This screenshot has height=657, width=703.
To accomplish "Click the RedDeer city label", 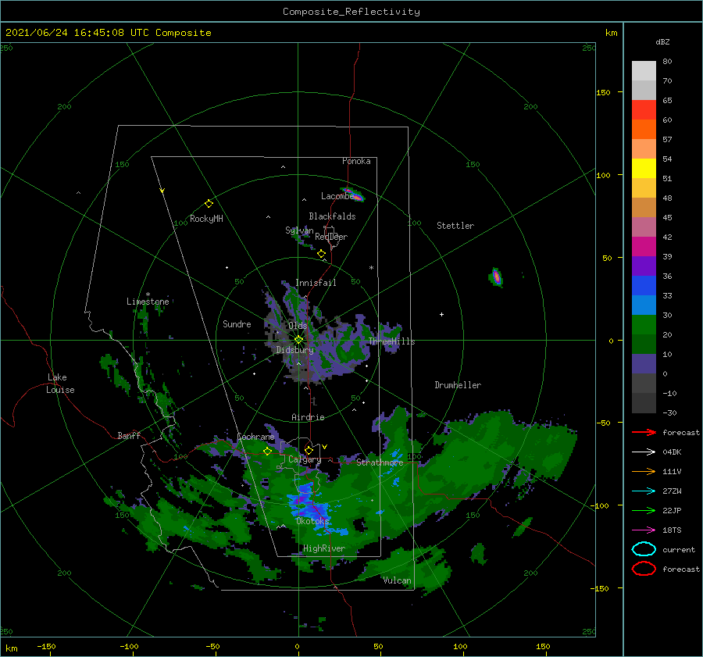I will pos(331,237).
